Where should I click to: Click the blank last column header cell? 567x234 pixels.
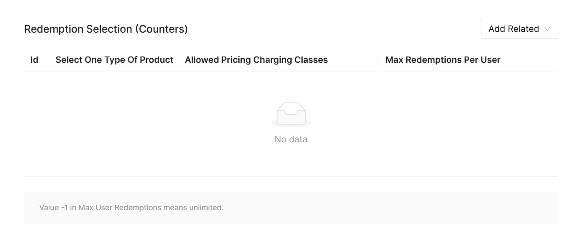(550, 60)
